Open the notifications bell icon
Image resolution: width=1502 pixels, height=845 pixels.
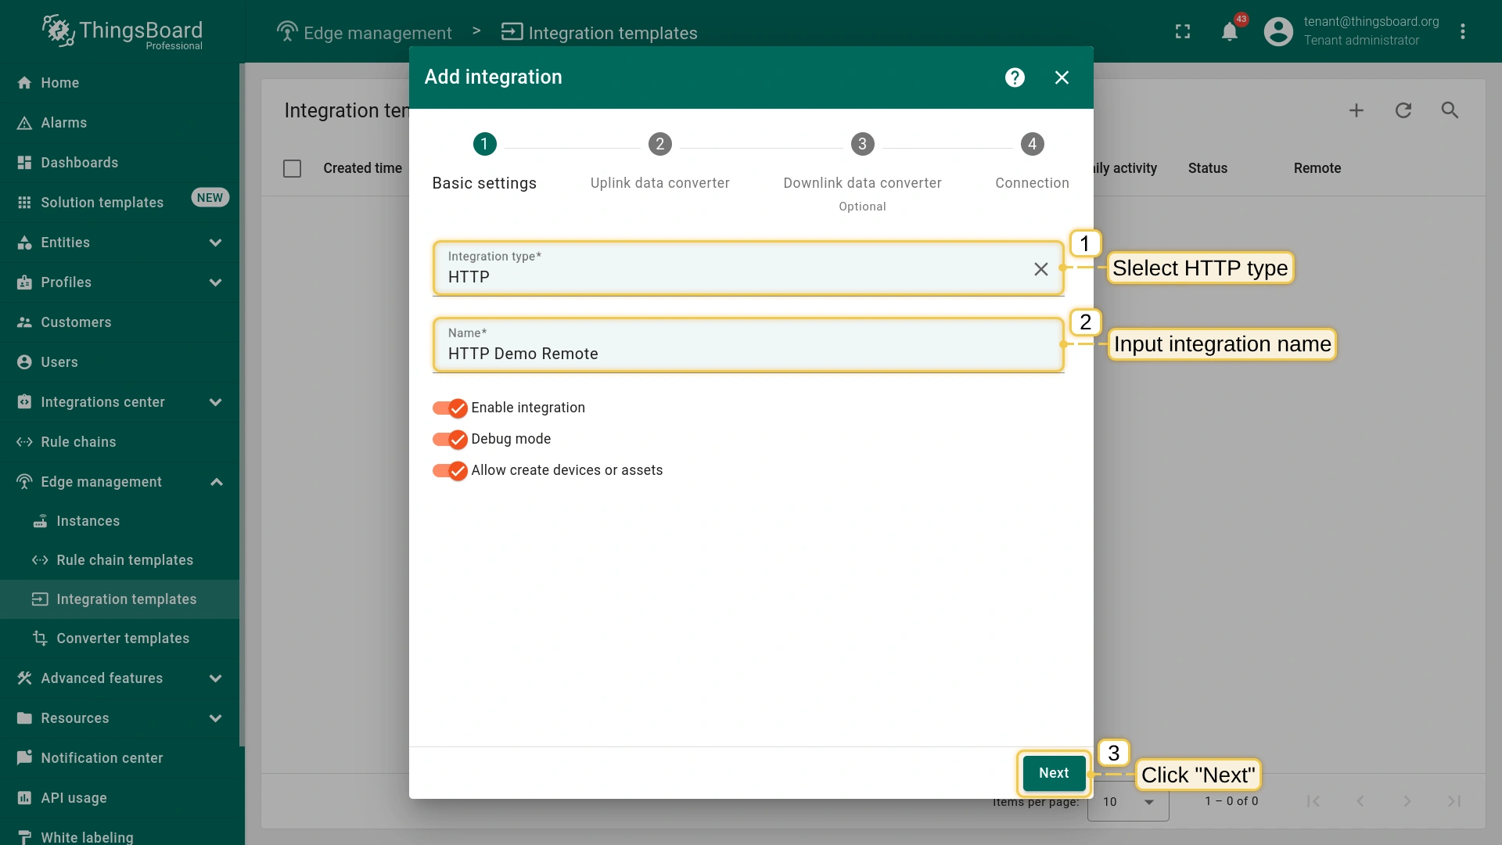click(x=1229, y=31)
